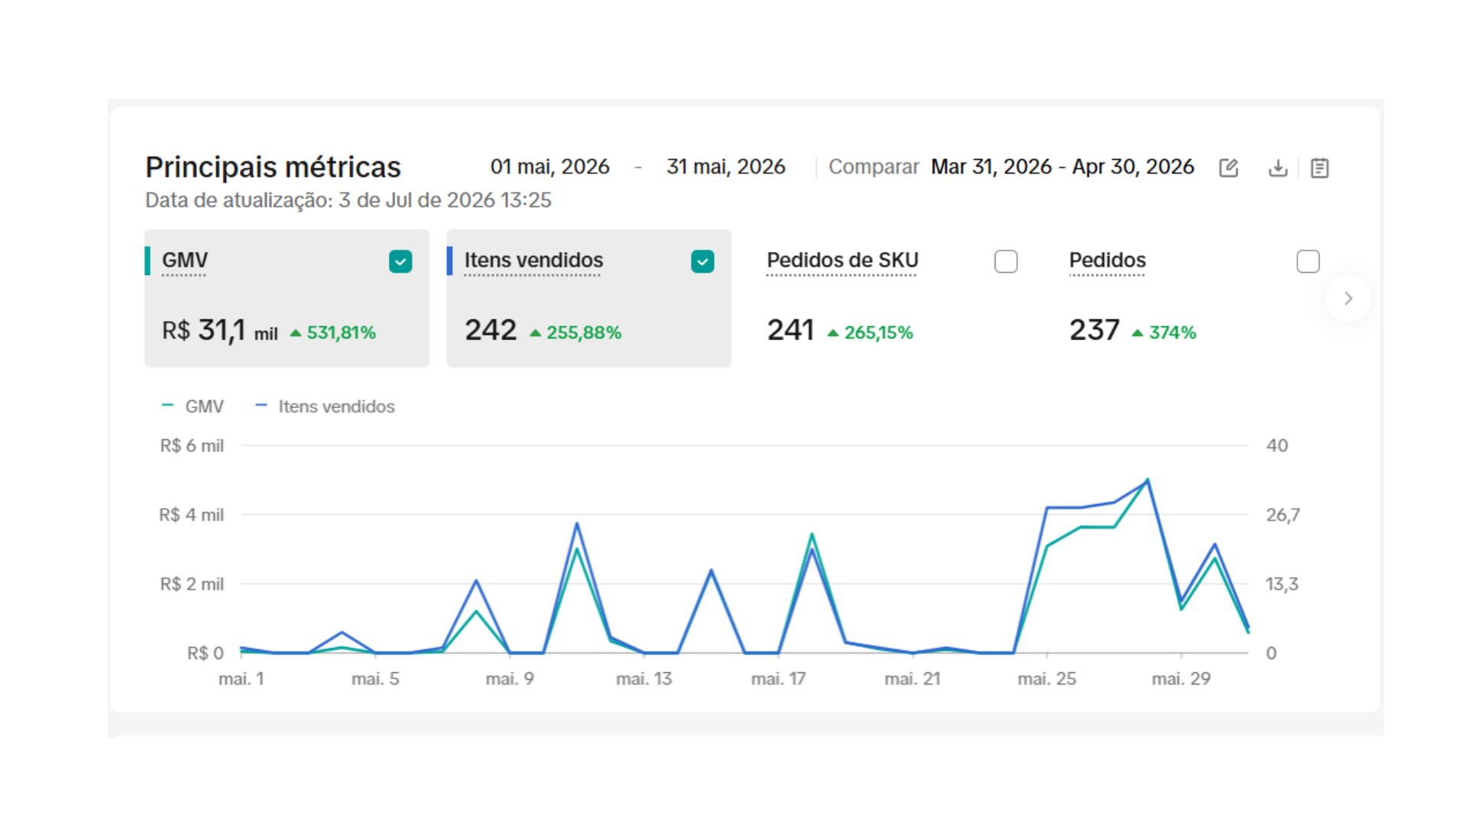Toggle GMV series in chart legend
This screenshot has width=1467, height=825.
(x=193, y=406)
